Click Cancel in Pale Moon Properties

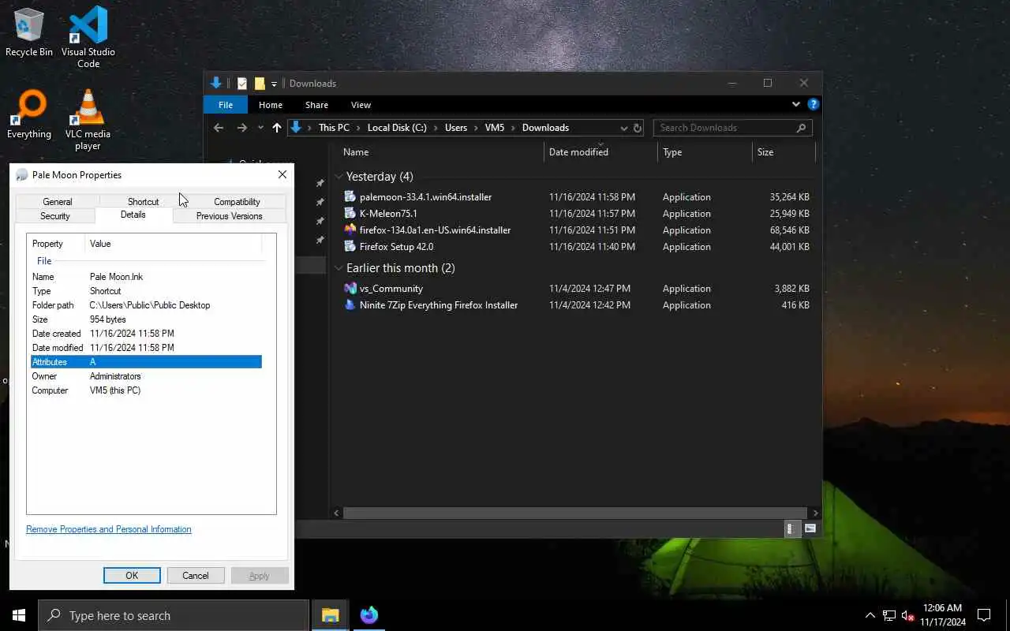[196, 576]
